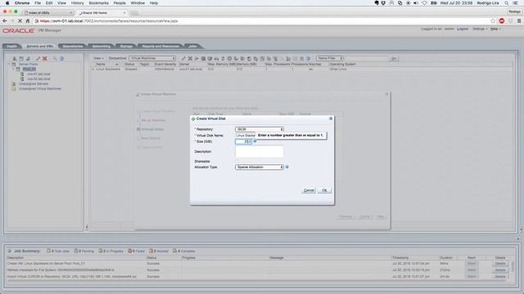Switch to the Servers and VMs tab
Image resolution: width=524 pixels, height=294 pixels.
[39, 46]
